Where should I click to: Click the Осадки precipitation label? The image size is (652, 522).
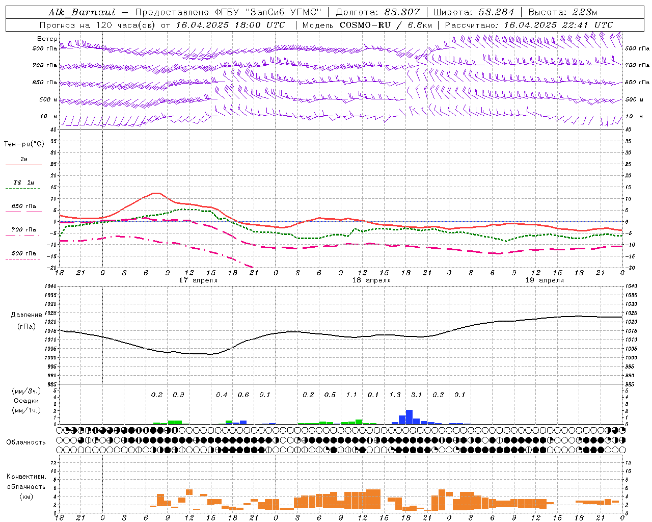click(26, 401)
